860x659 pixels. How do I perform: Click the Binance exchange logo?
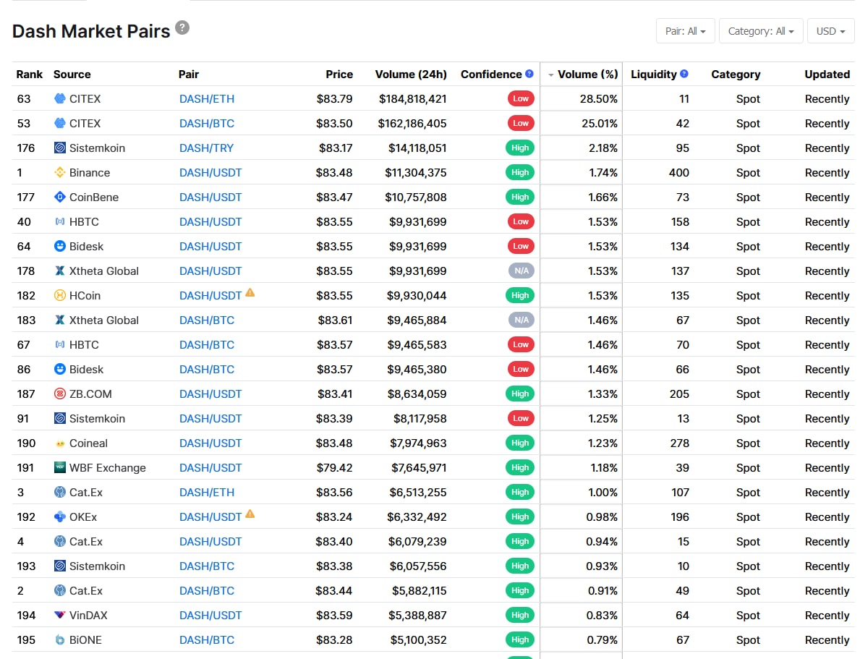click(60, 172)
